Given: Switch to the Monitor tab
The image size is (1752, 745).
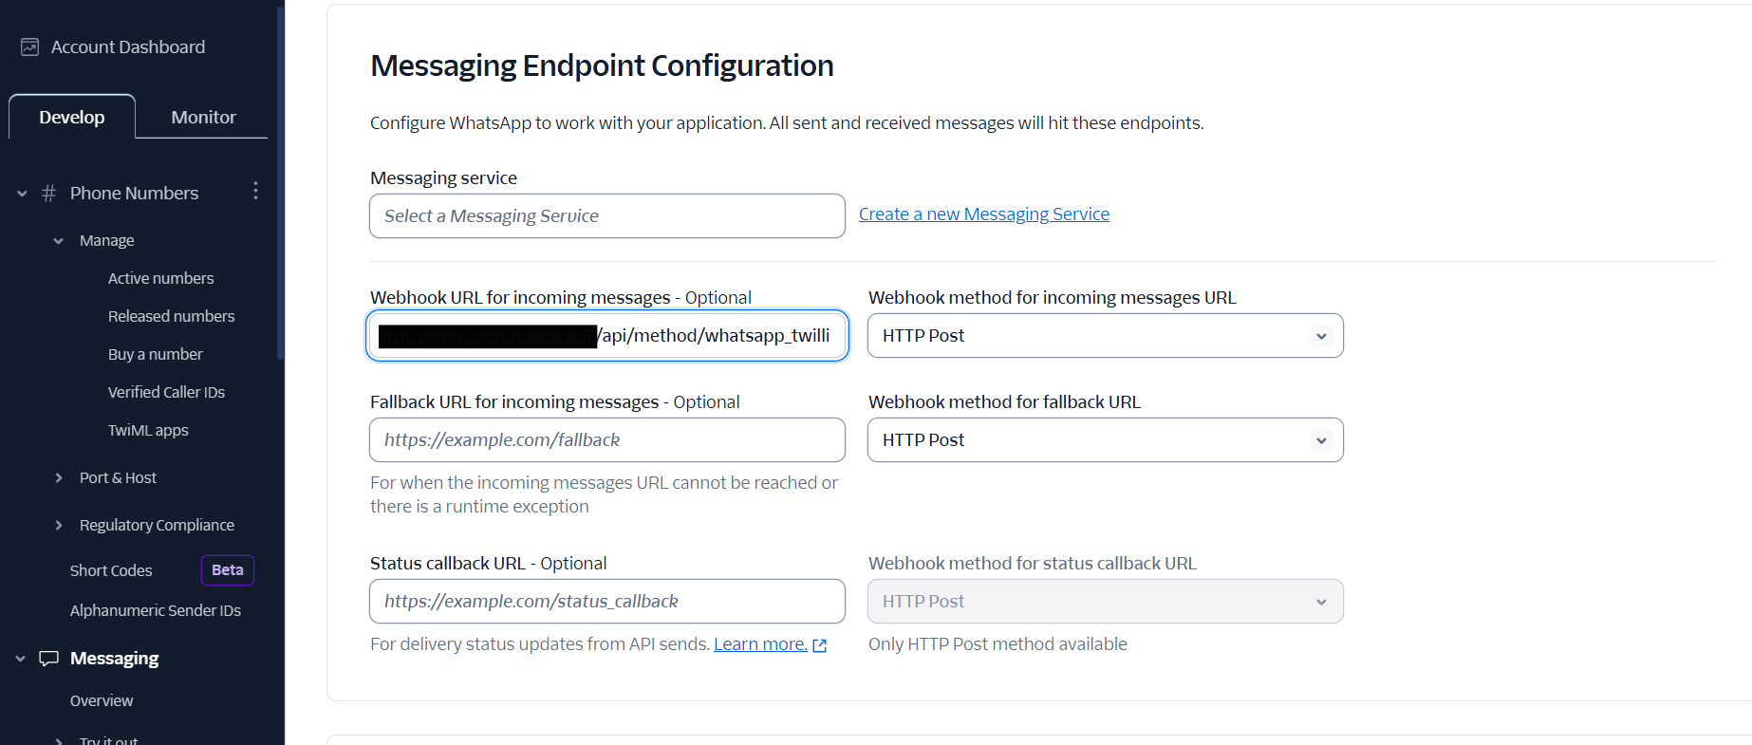Looking at the screenshot, I should pos(202,116).
